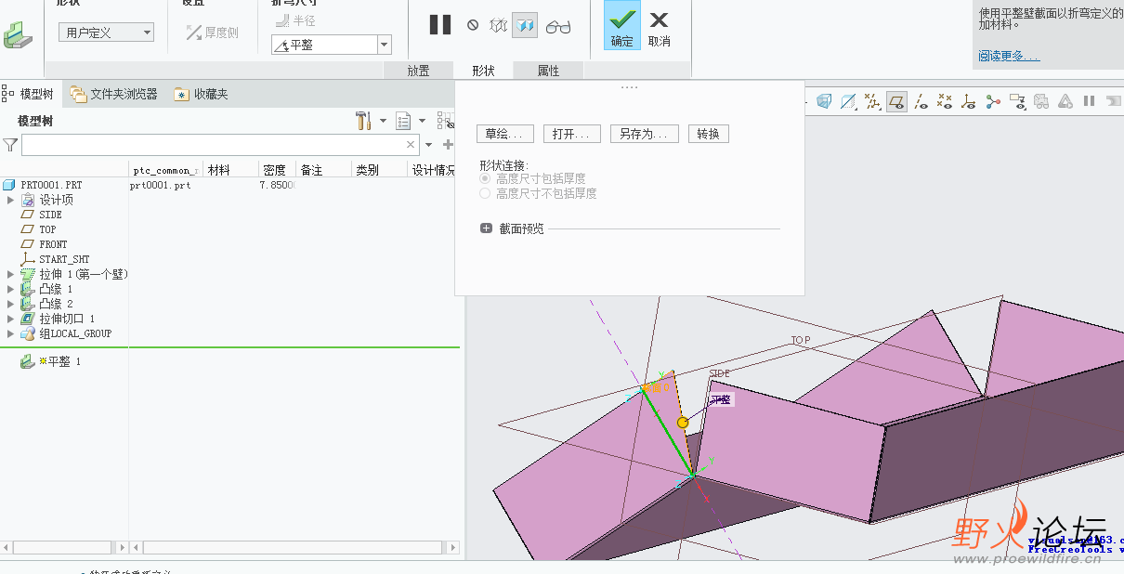This screenshot has width=1124, height=574.
Task: Click the 打开... button
Action: 572,134
